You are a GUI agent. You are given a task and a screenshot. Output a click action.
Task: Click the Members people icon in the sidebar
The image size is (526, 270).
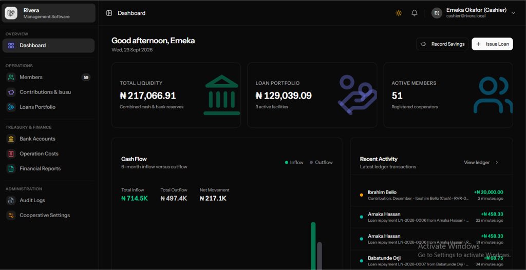11,77
